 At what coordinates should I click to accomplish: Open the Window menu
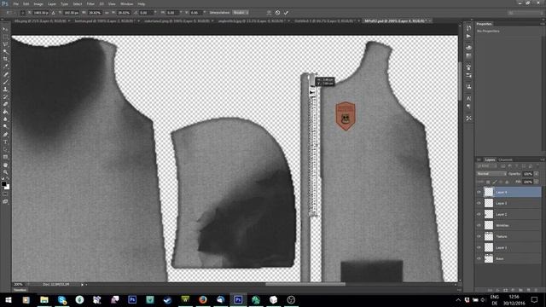126,3
